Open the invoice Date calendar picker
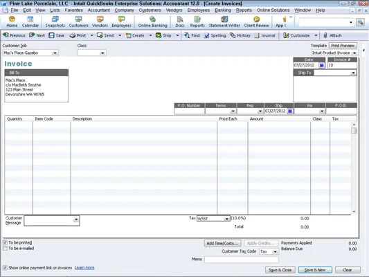Screen dimensions: 369x277 pos(321,65)
